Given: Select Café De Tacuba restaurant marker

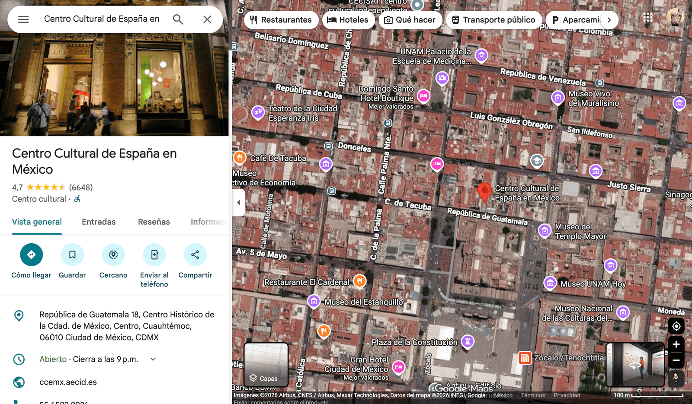Looking at the screenshot, I should click(240, 158).
